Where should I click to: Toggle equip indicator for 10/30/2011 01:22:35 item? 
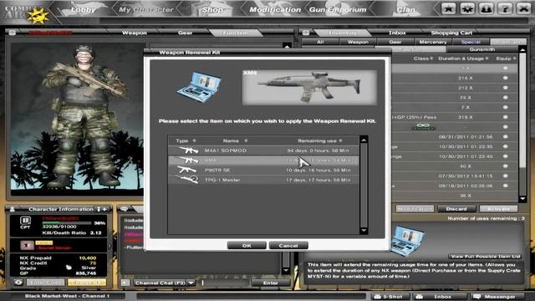click(505, 146)
